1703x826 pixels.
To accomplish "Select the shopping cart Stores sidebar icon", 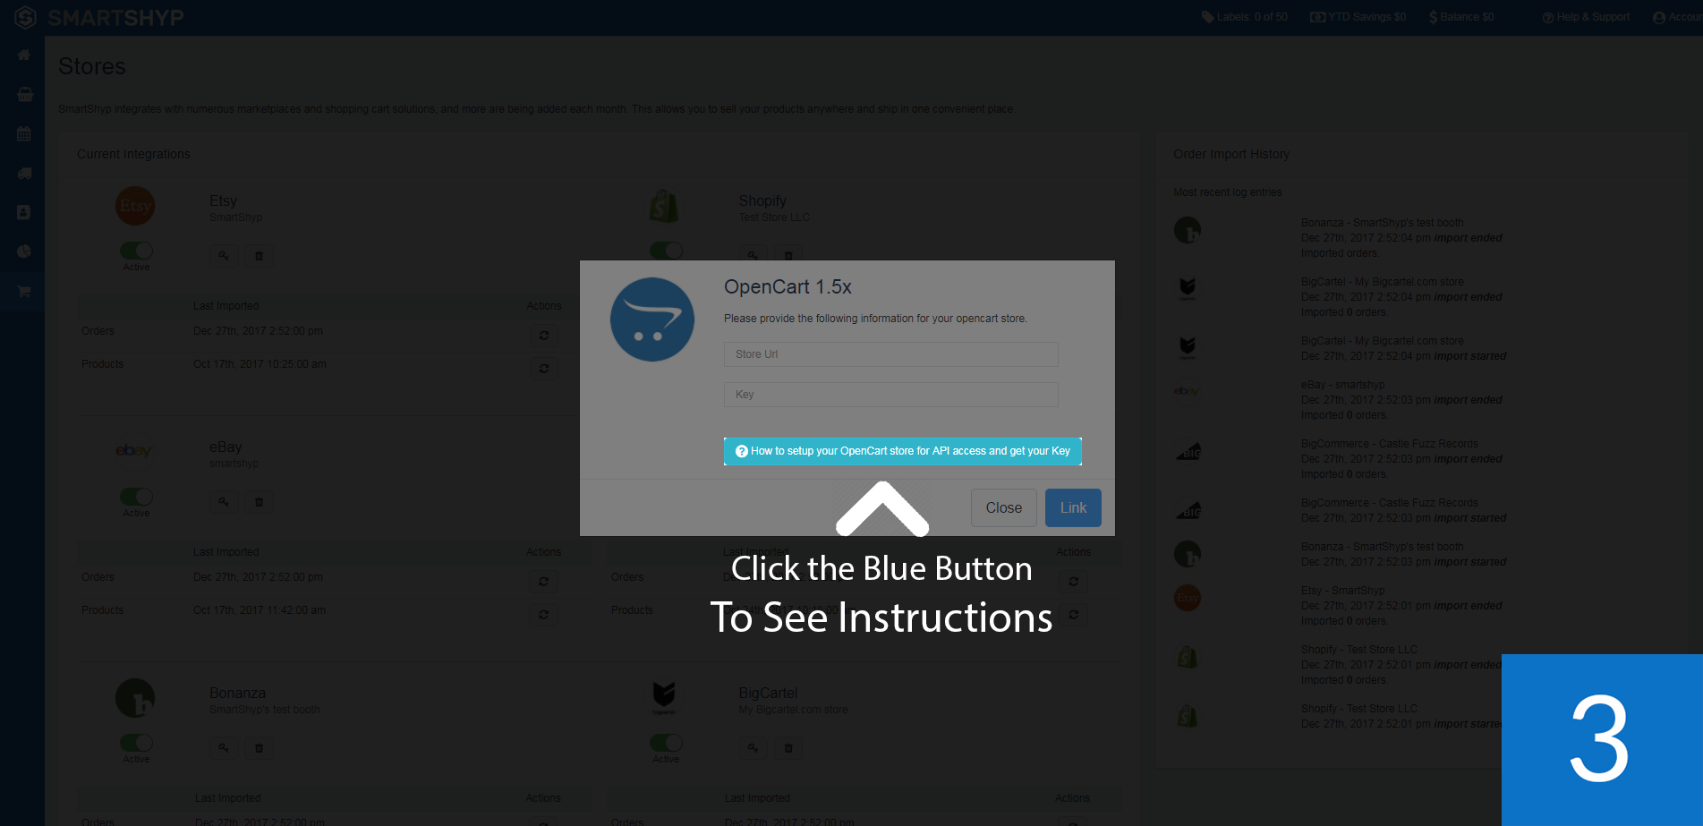I will coord(24,291).
